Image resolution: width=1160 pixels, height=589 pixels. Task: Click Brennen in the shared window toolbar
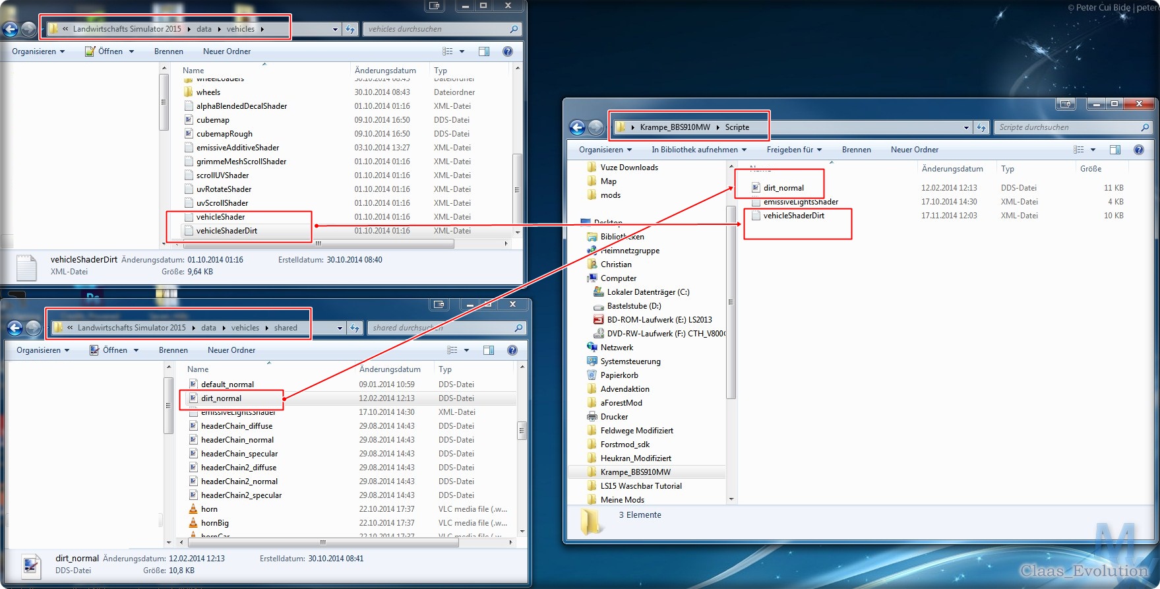pyautogui.click(x=173, y=350)
